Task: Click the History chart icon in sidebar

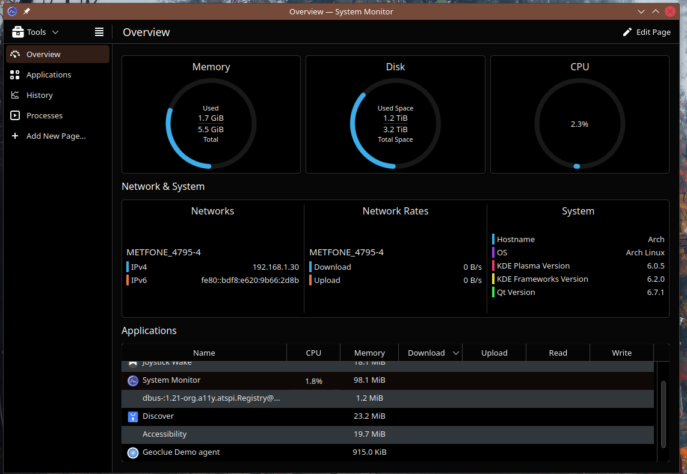Action: 15,95
